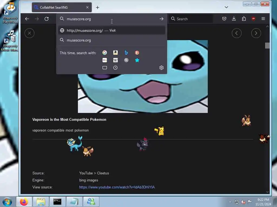This screenshot has height=207, width=277.
Task: Open the Firefox application menu
Action: click(x=263, y=19)
